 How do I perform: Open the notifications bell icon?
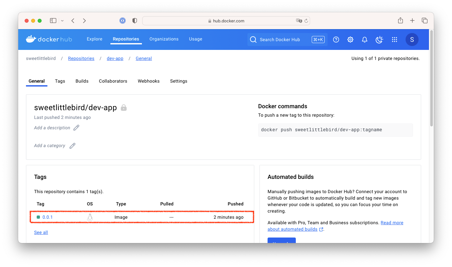(365, 40)
